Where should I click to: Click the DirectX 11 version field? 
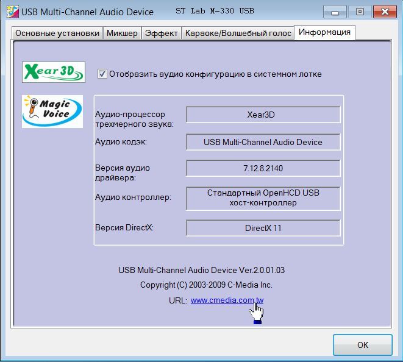(263, 228)
